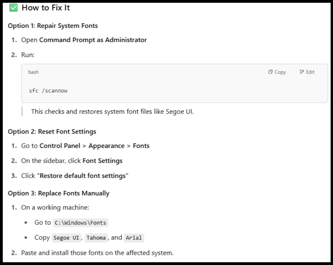
Task: Click the 'bash' language label
Action: (34, 72)
